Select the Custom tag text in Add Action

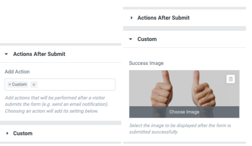point(19,84)
